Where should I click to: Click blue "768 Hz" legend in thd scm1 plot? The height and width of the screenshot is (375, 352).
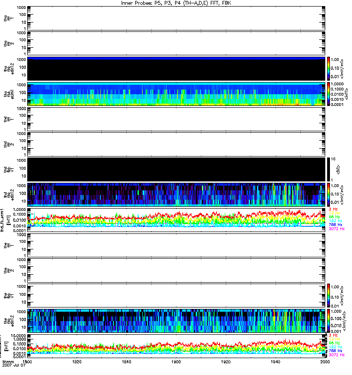click(x=336, y=225)
